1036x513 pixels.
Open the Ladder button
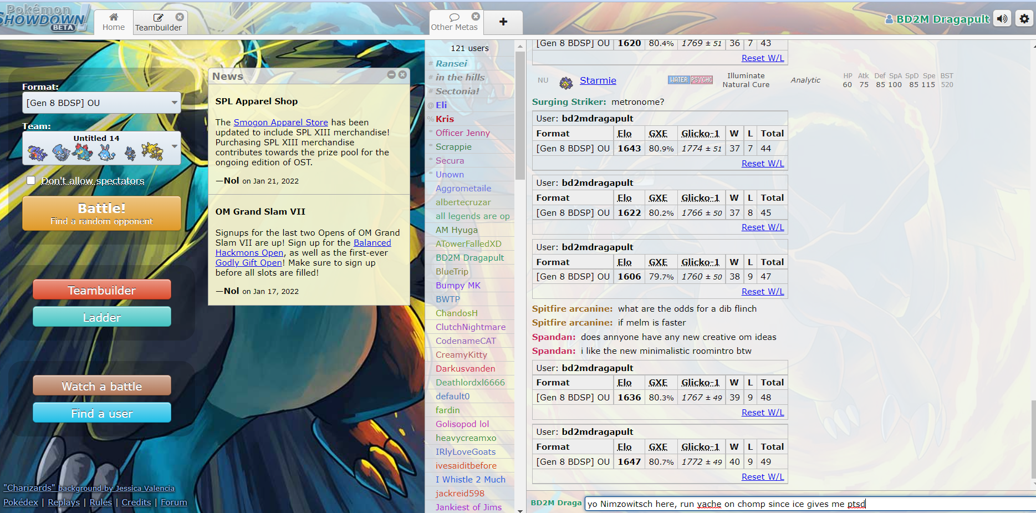102,317
